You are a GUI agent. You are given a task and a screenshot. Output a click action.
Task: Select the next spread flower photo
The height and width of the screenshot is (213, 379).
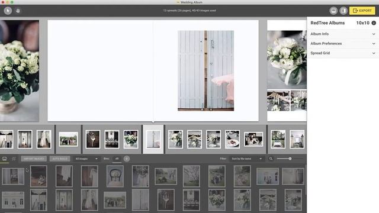287,59
